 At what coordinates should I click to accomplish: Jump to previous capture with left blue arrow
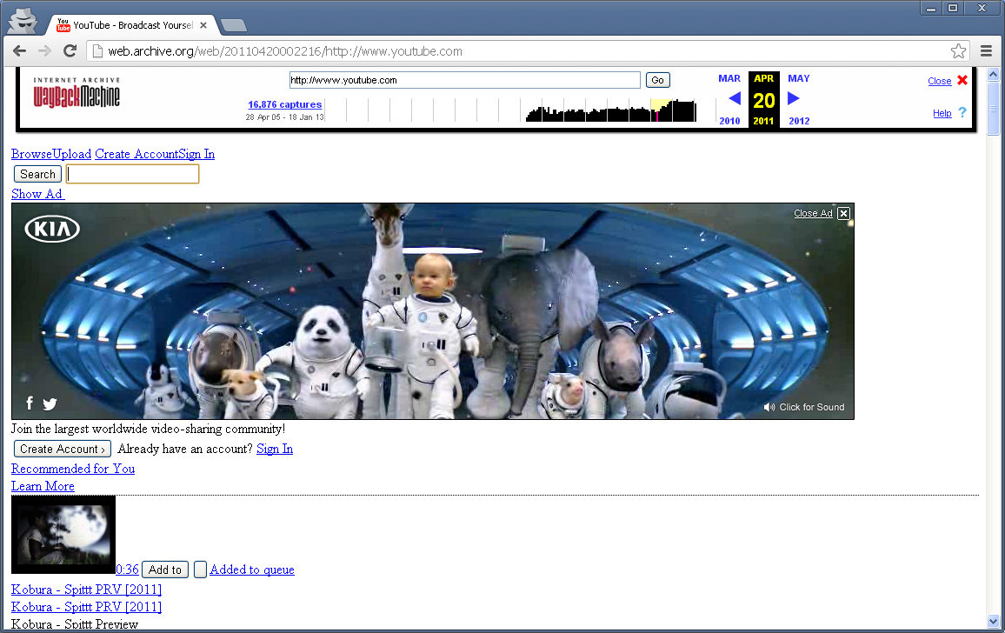pos(735,98)
